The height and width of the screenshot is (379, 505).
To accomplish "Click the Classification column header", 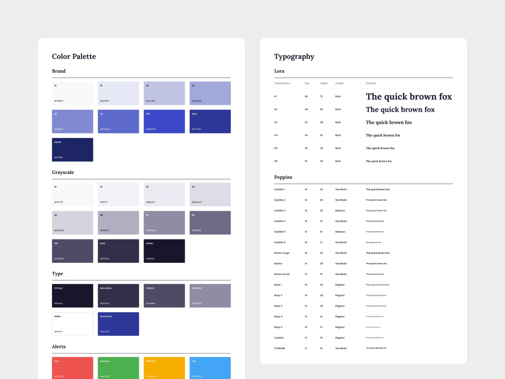I will pos(282,83).
